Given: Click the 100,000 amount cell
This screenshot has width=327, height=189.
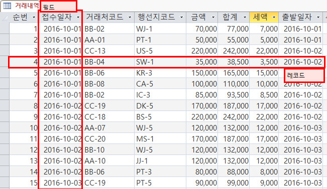Looking at the screenshot, I should pyautogui.click(x=202, y=83).
